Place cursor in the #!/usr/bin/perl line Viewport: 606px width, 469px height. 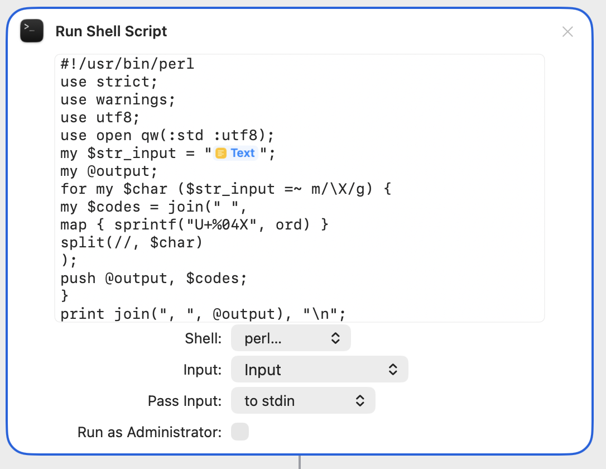click(127, 64)
